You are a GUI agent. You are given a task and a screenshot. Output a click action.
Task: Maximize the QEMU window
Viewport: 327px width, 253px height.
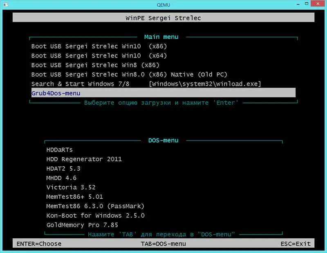point(307,4)
